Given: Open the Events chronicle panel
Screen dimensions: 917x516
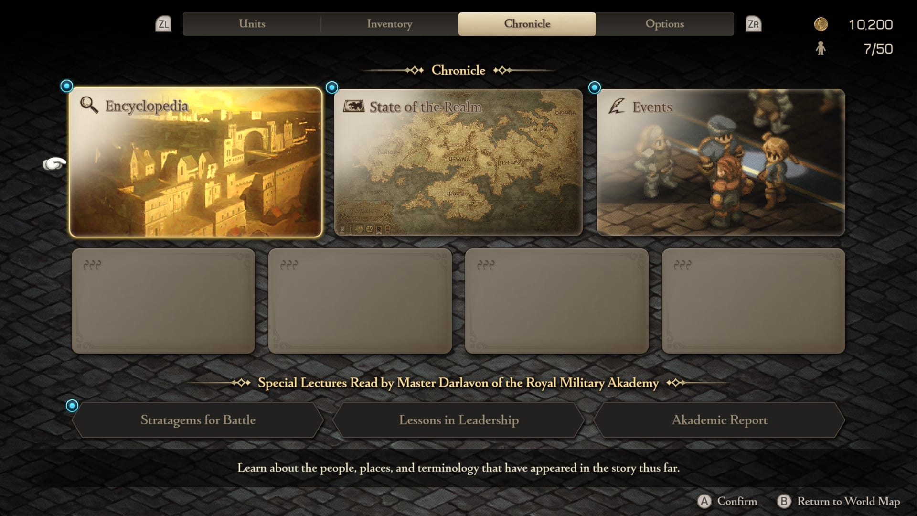Looking at the screenshot, I should (721, 162).
